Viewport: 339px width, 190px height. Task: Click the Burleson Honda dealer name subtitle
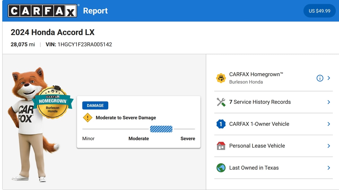pyautogui.click(x=246, y=82)
